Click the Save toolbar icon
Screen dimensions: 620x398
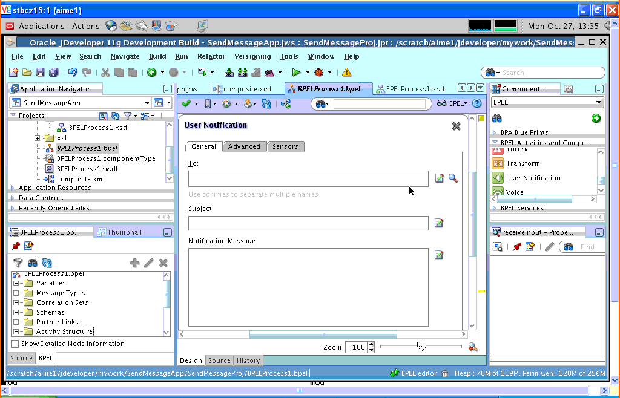click(40, 72)
